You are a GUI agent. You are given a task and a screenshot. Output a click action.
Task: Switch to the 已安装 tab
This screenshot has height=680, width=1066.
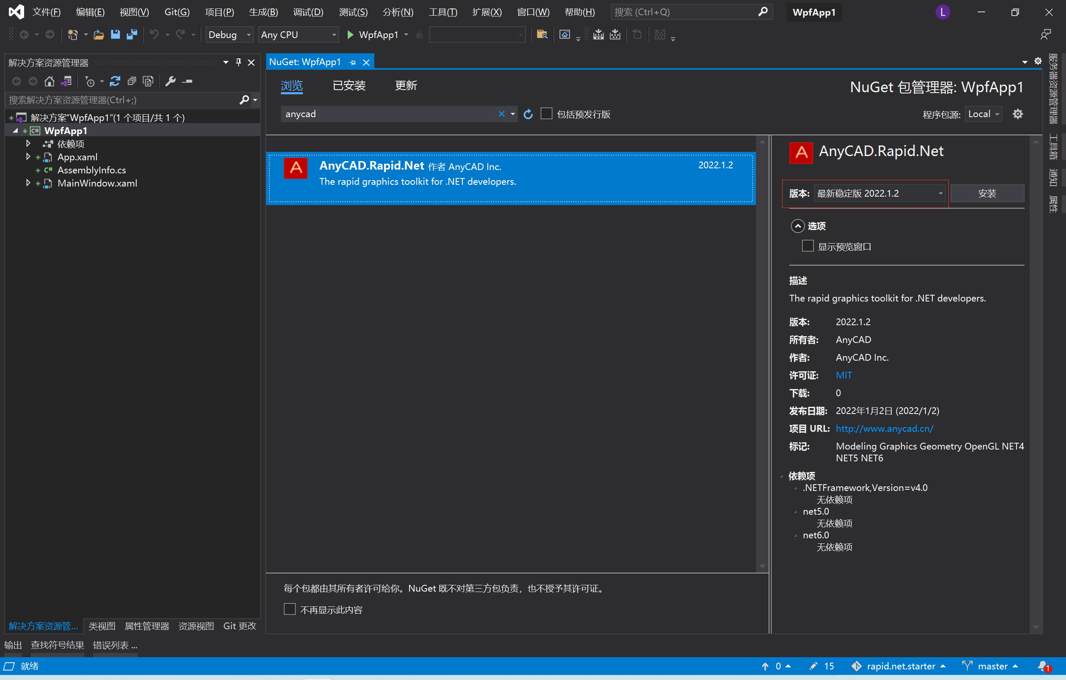click(x=349, y=85)
